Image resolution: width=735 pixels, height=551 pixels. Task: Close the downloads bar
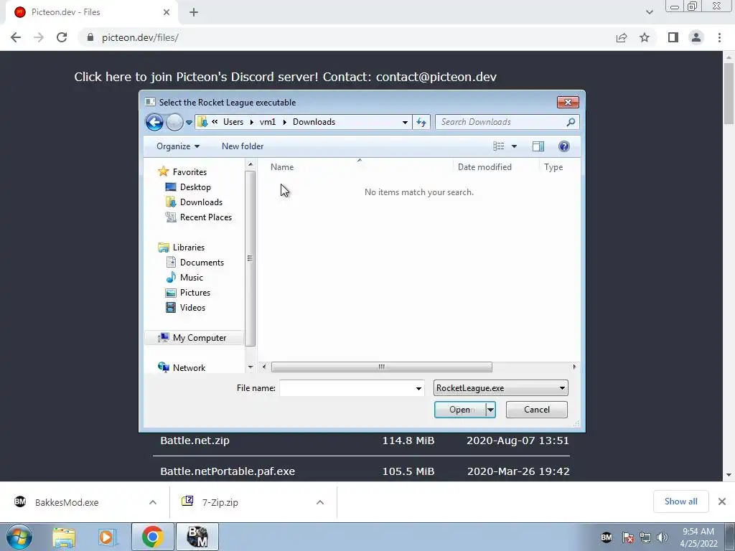click(722, 501)
